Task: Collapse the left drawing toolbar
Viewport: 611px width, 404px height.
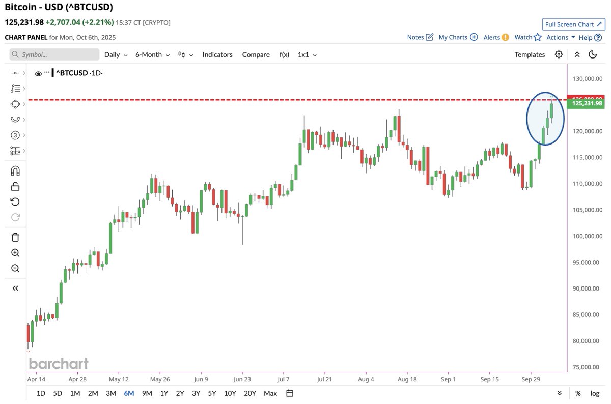Action: coord(15,288)
